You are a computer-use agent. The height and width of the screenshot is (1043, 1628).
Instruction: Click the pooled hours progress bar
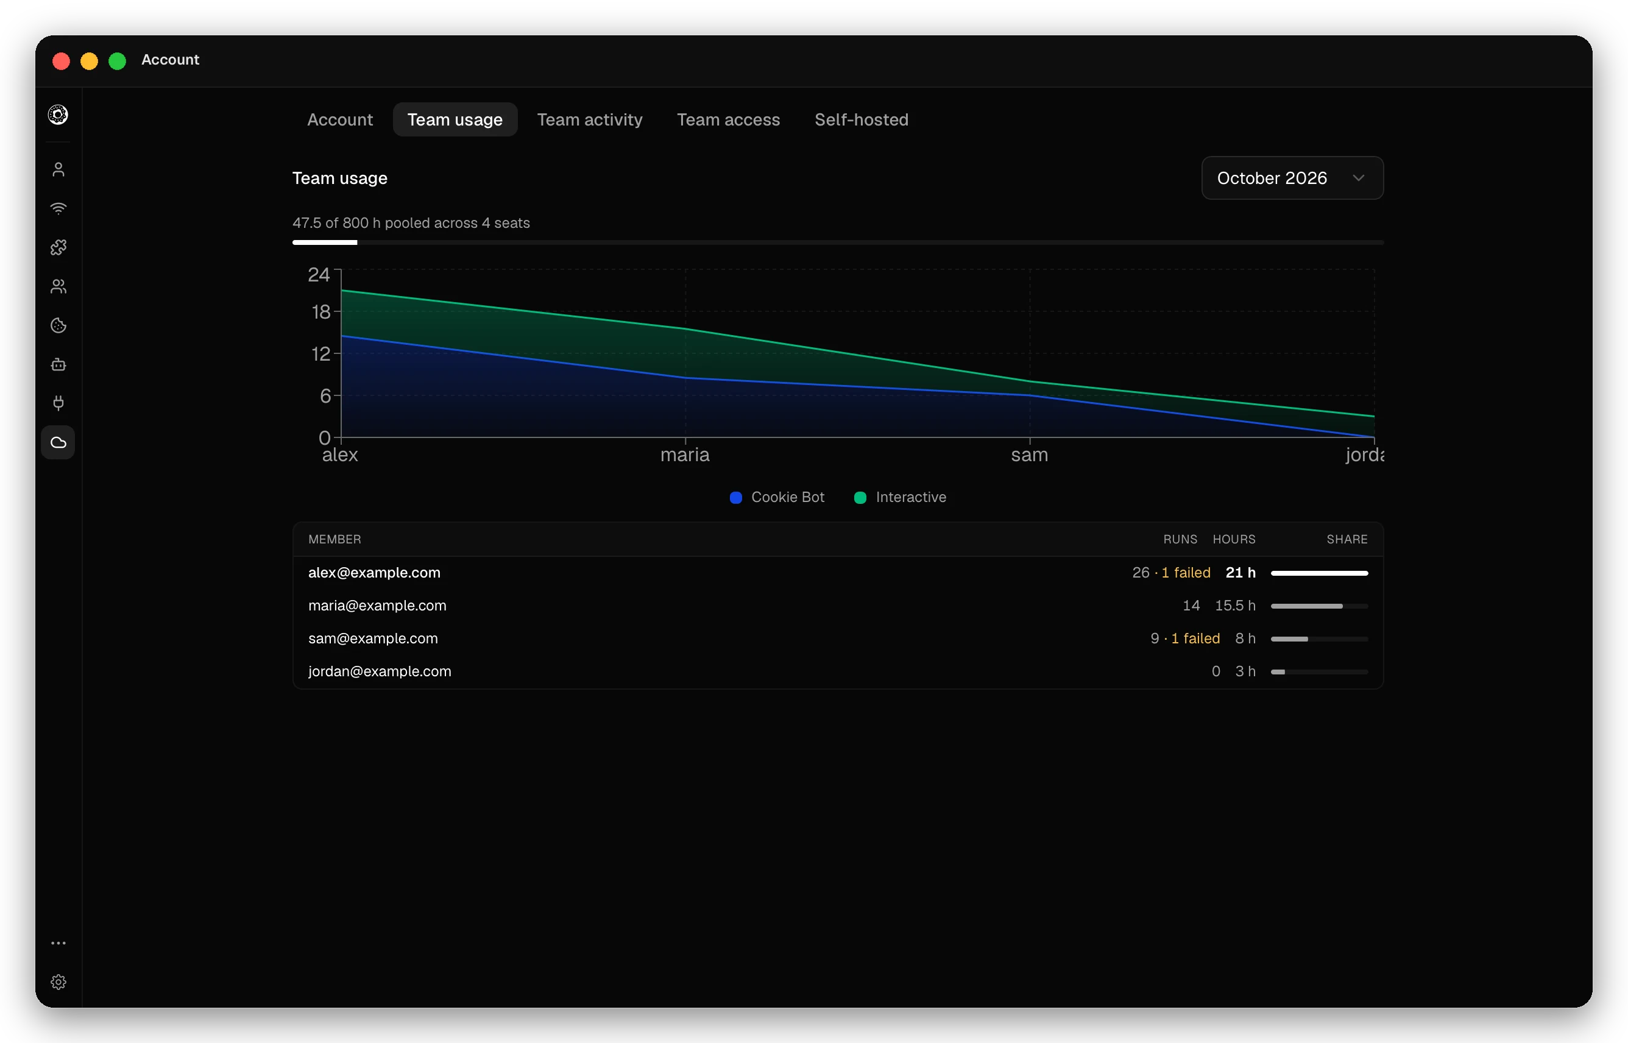pos(837,242)
